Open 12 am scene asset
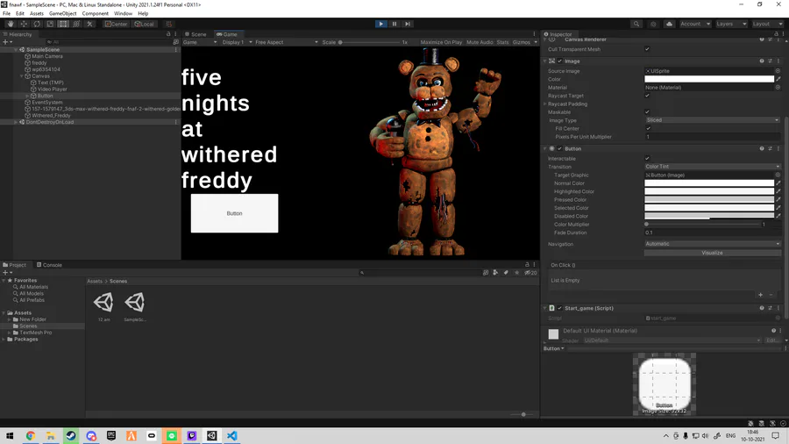 (x=103, y=306)
